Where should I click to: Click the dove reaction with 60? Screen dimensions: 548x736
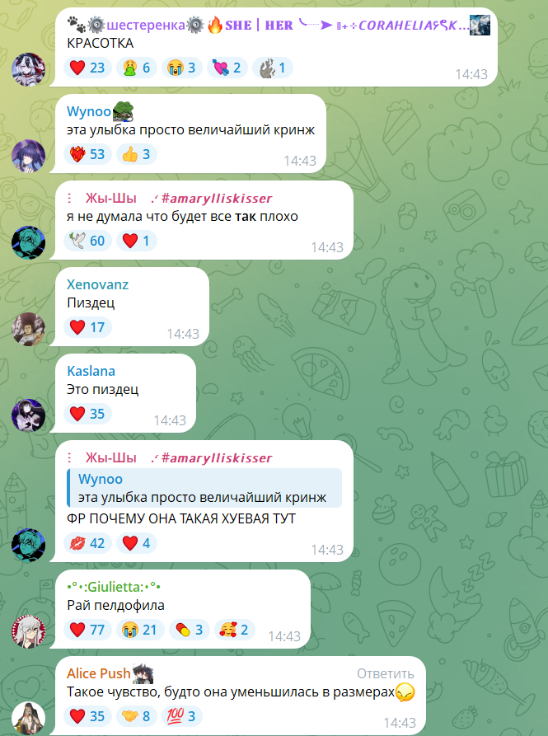(x=87, y=241)
